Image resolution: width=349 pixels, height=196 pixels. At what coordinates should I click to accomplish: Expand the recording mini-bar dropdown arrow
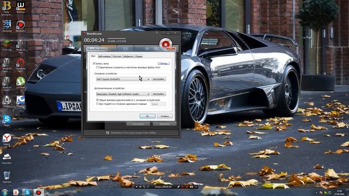137,187
